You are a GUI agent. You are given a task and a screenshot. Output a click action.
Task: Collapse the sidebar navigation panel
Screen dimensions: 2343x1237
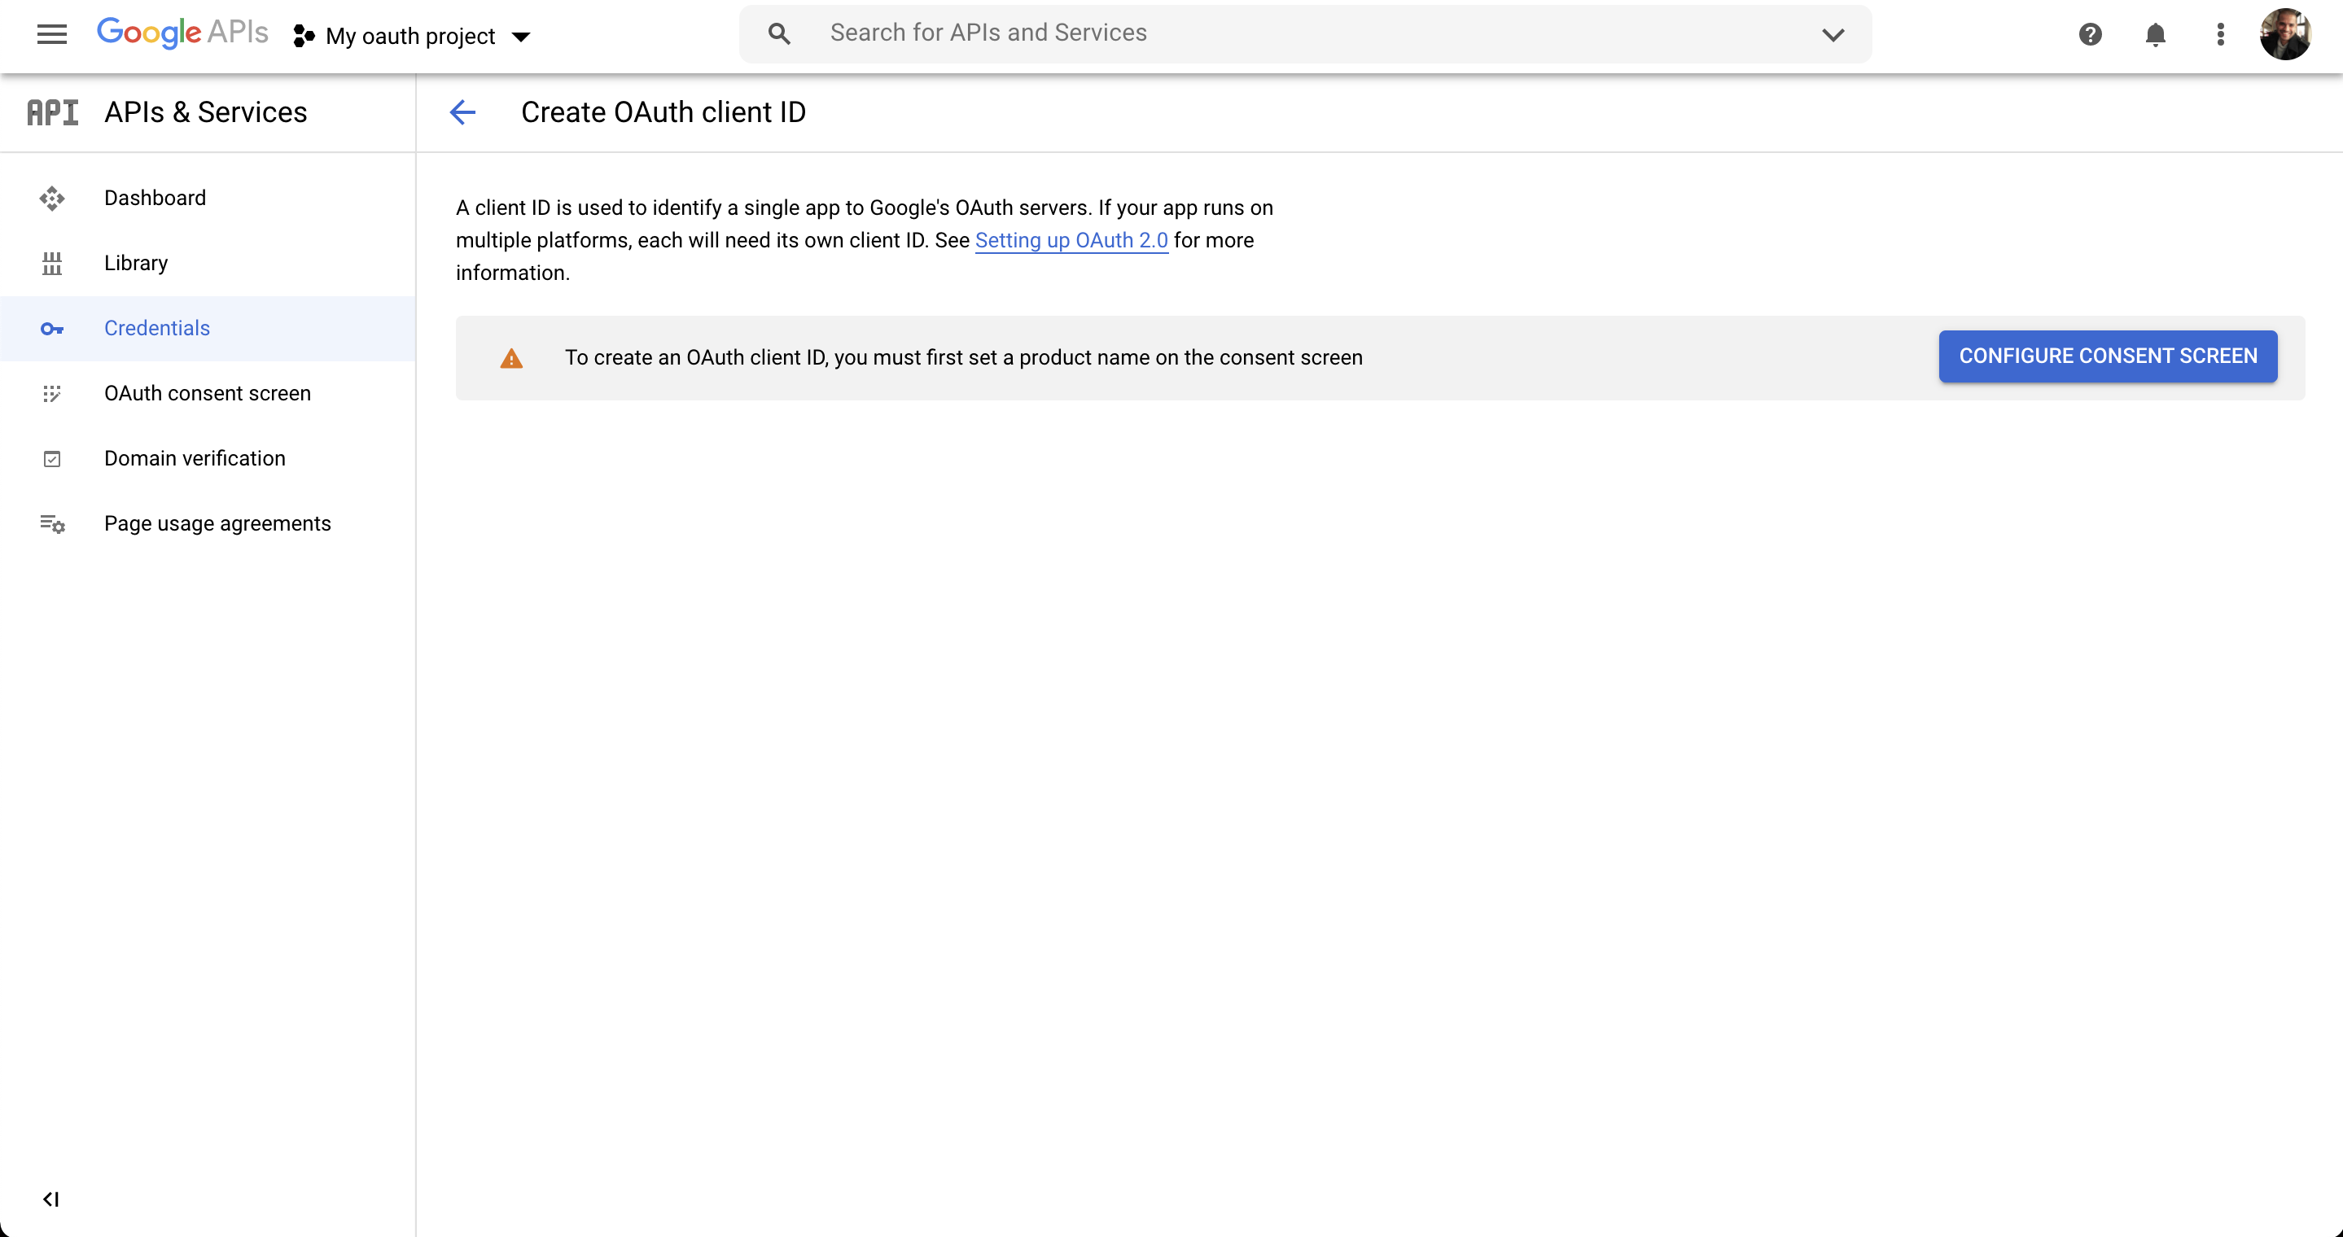tap(51, 1199)
